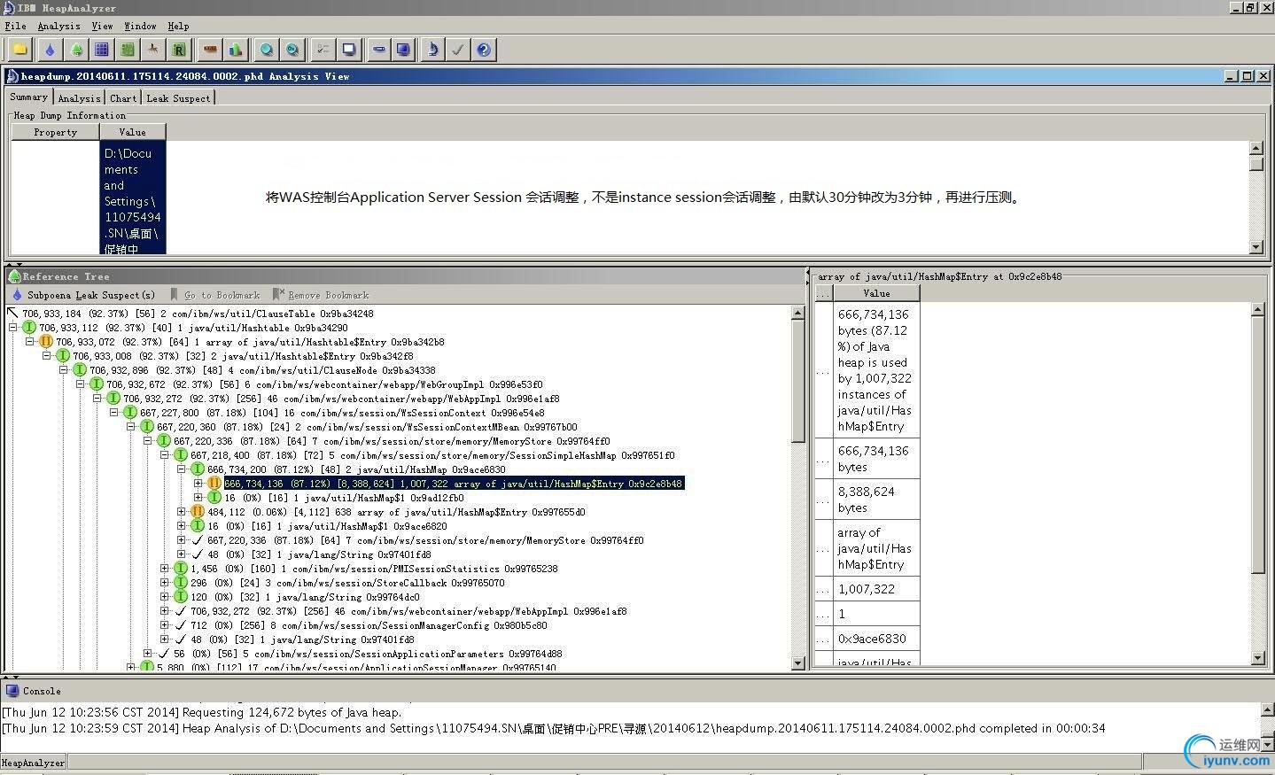
Task: Click the blue water drop toolbar icon
Action: click(50, 50)
